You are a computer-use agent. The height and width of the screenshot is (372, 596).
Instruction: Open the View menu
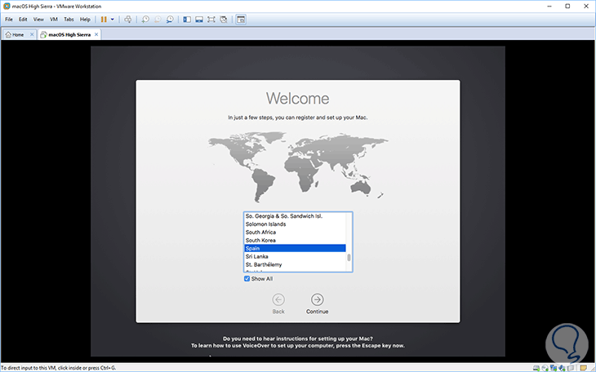[38, 20]
